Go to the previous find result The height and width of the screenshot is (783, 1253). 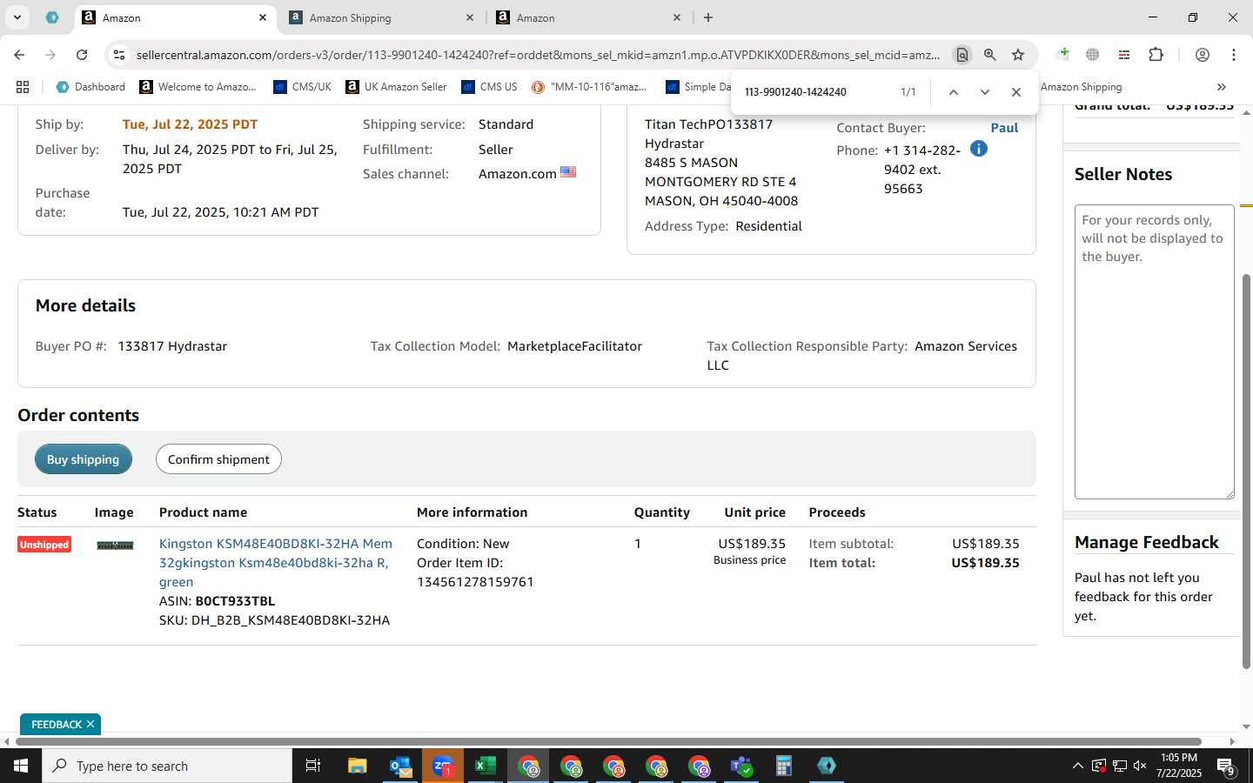click(954, 92)
